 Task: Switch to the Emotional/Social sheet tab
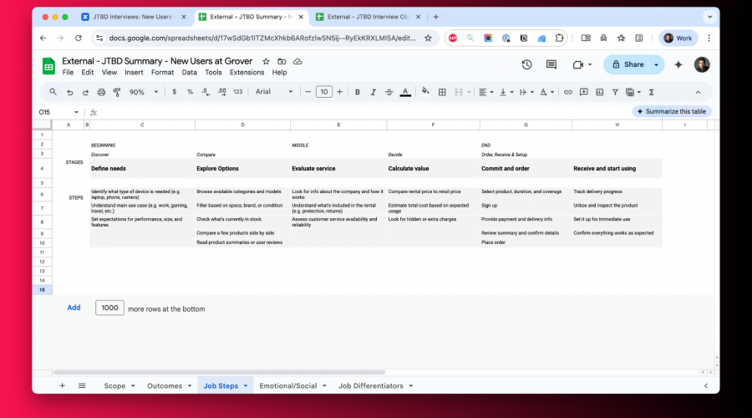288,385
